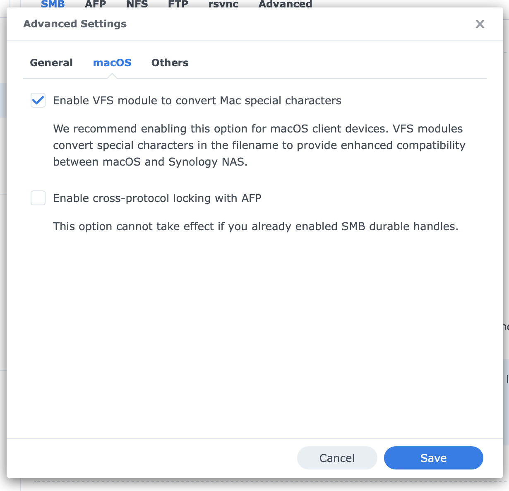Enable cross-protocol locking with AFP checkbox
Viewport: 509px width, 491px height.
point(38,198)
